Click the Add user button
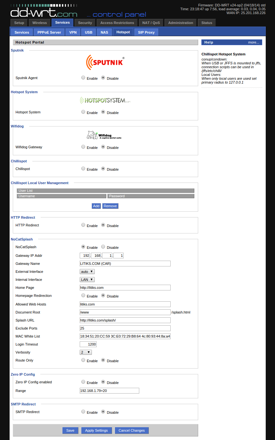275x440 pixels. click(96, 206)
